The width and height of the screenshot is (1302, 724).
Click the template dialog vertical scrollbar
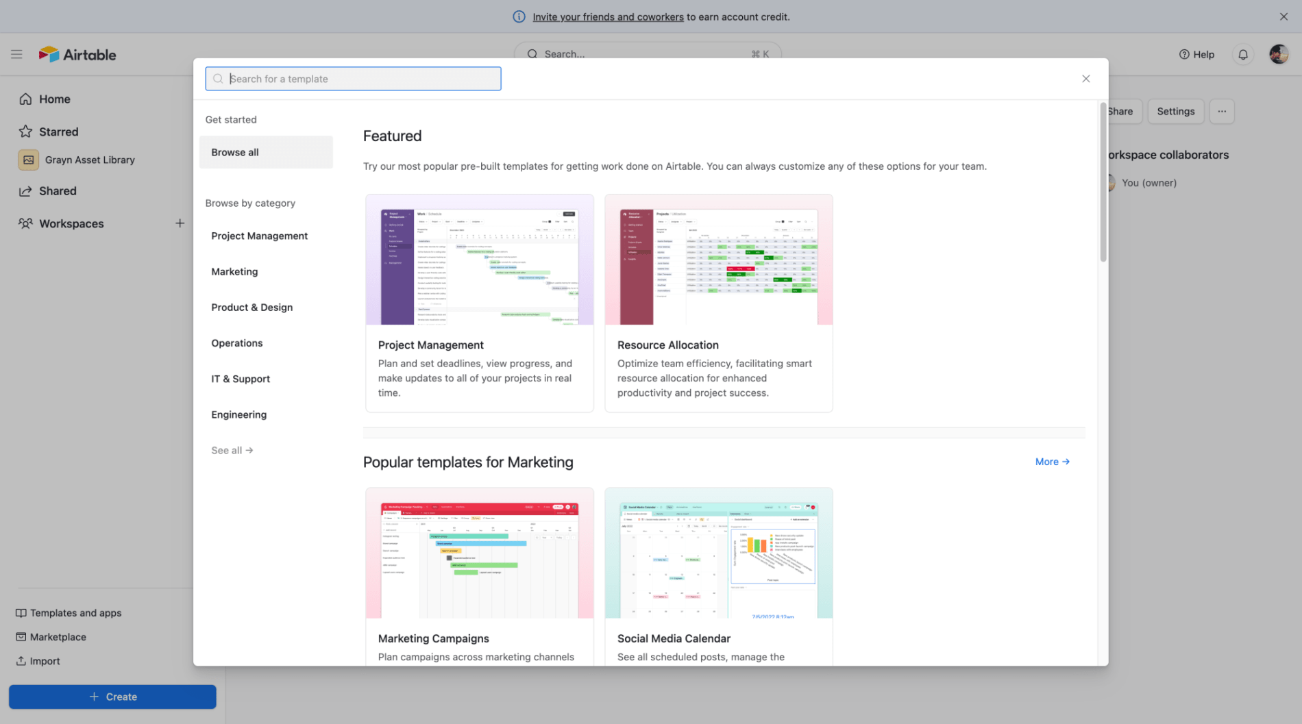pyautogui.click(x=1103, y=182)
